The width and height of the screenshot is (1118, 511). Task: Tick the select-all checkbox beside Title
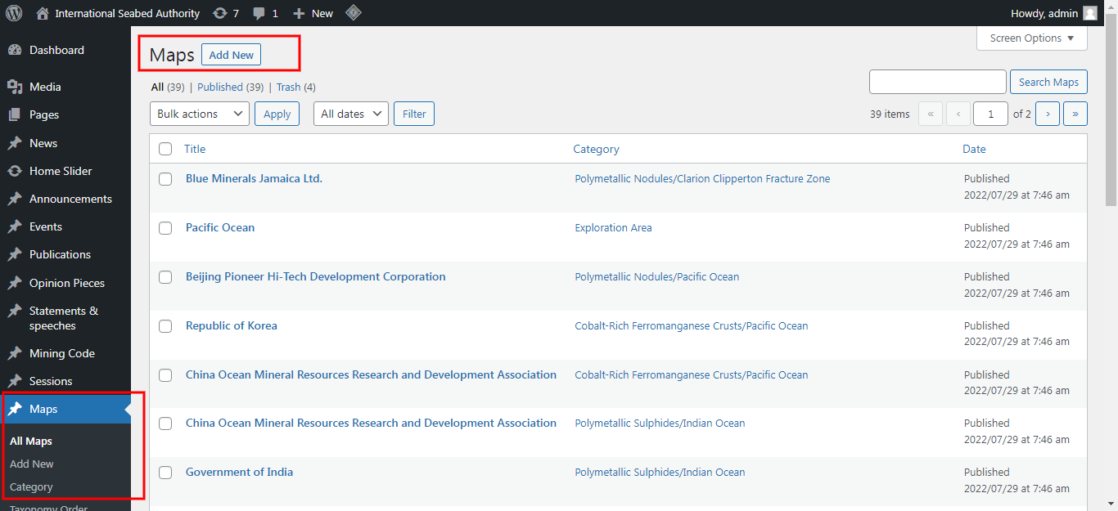click(165, 149)
